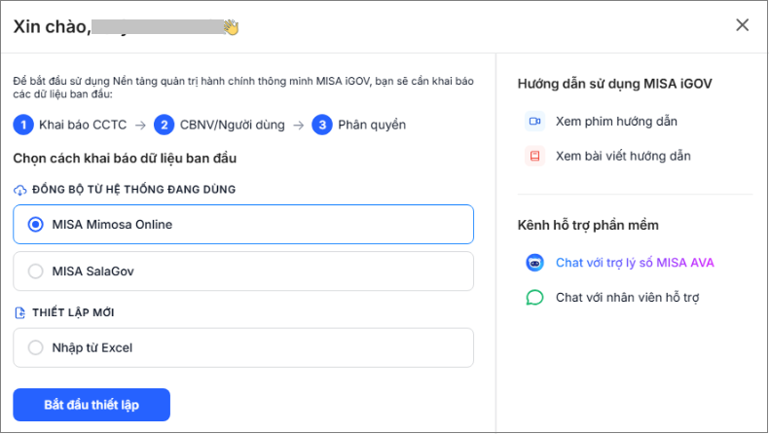This screenshot has width=769, height=434.
Task: Click the file icon beside THIẾT LẬP MỚI
Action: 19,313
